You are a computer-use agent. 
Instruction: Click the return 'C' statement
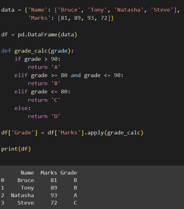tap(44, 100)
